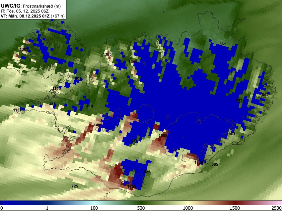This screenshot has height=211, width=282.
Task: Click the UWC/IG Frostmarkshæð title text
Action: pos(31,6)
